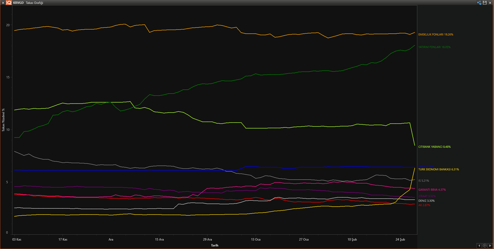
Task: Click the Takas Grafiği title text
Action: click(x=34, y=2)
